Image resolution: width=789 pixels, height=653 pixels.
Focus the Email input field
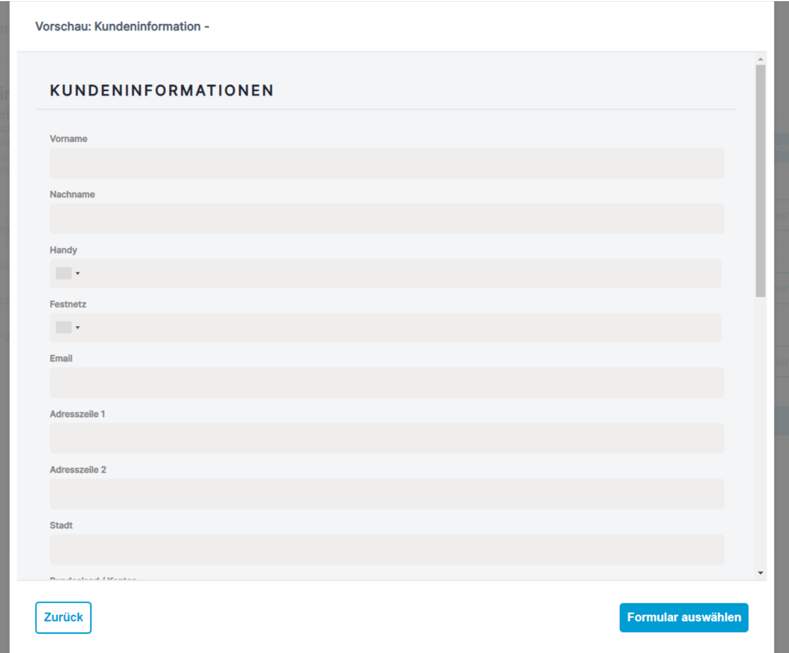387,382
